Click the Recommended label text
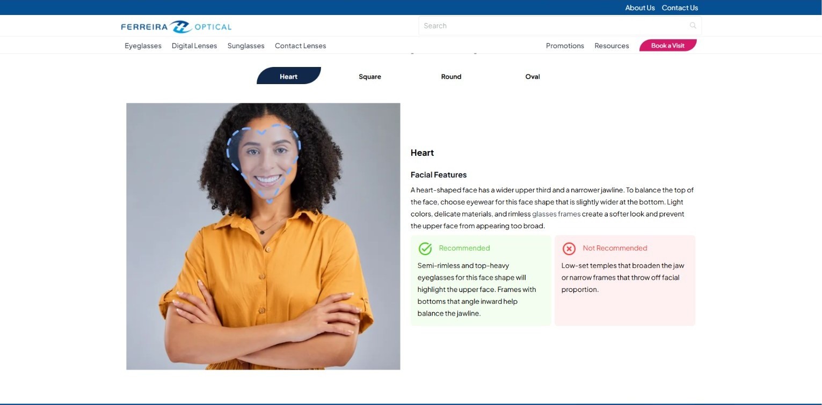The height and width of the screenshot is (405, 822). (x=464, y=248)
